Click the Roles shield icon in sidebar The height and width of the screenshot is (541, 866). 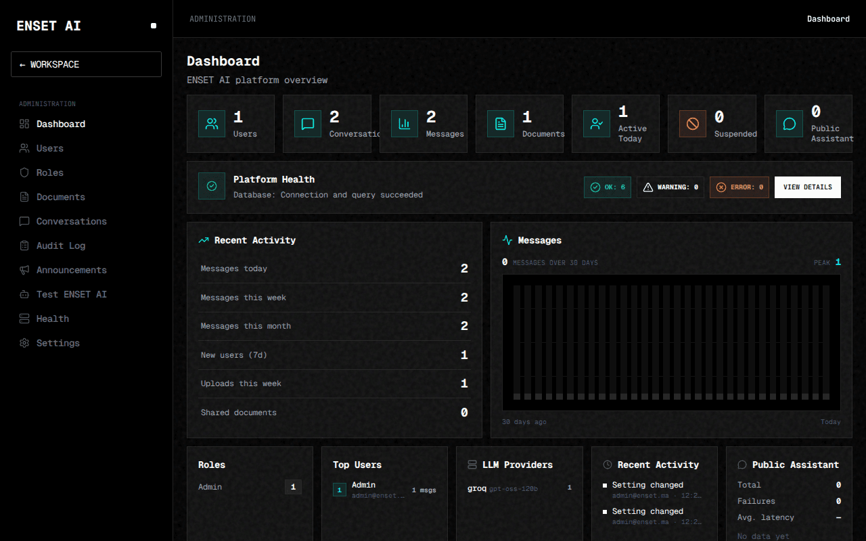tap(24, 172)
